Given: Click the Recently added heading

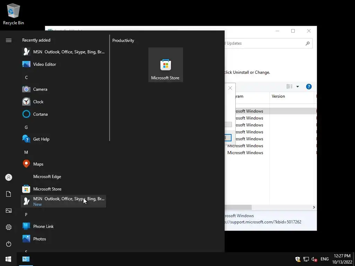Looking at the screenshot, I should pyautogui.click(x=36, y=40).
